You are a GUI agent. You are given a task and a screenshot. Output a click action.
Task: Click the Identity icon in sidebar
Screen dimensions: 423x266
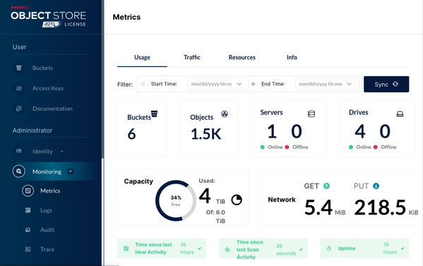[x=19, y=151]
